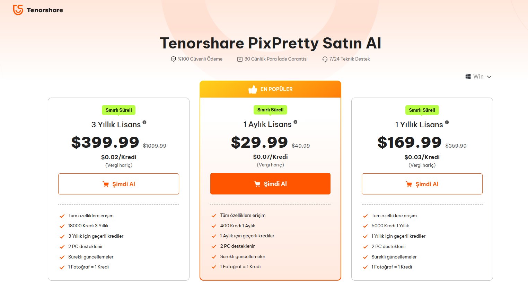Click the Tenorshare PixPretty Satın Al heading
The image size is (528, 282).
pyautogui.click(x=271, y=43)
